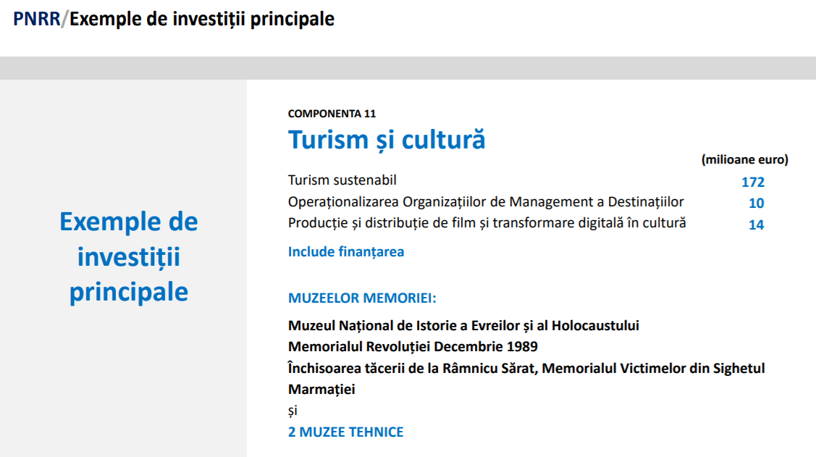Click the left sidebar 'Exemple de investiții principale' title

[129, 256]
